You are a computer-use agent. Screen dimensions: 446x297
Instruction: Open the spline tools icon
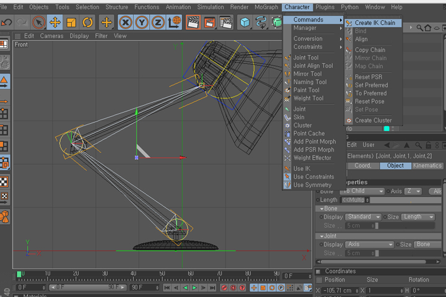pos(261,22)
